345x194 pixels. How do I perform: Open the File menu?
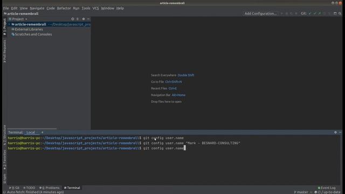[x=6, y=8]
